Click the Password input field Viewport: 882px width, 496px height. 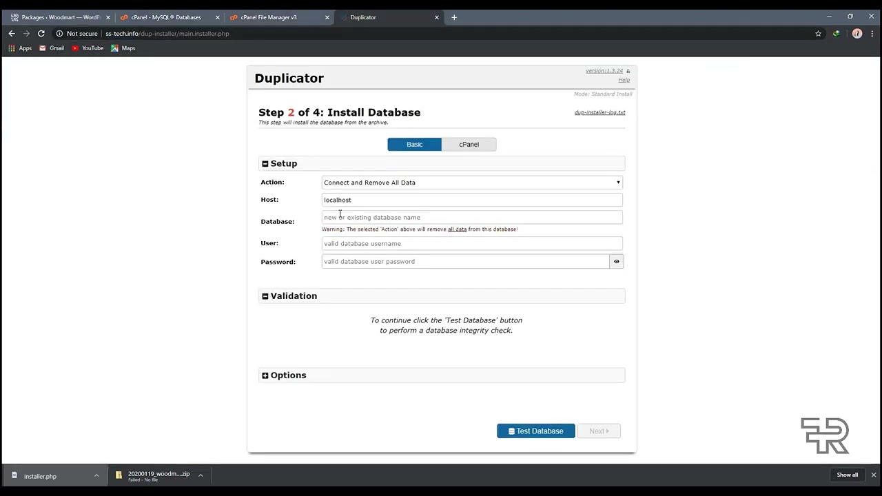click(465, 262)
